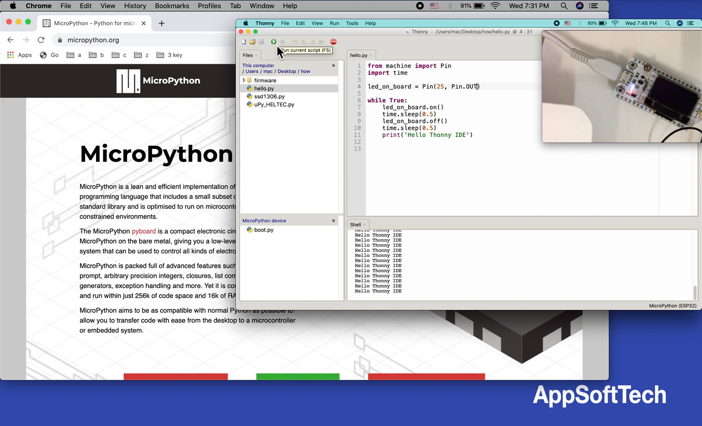The image size is (702, 426).
Task: Open Thonny's Tools menu
Action: (x=352, y=23)
